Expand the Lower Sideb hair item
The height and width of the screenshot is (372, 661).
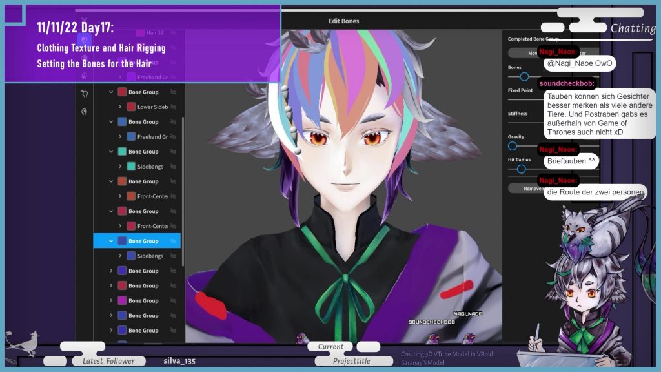click(120, 107)
